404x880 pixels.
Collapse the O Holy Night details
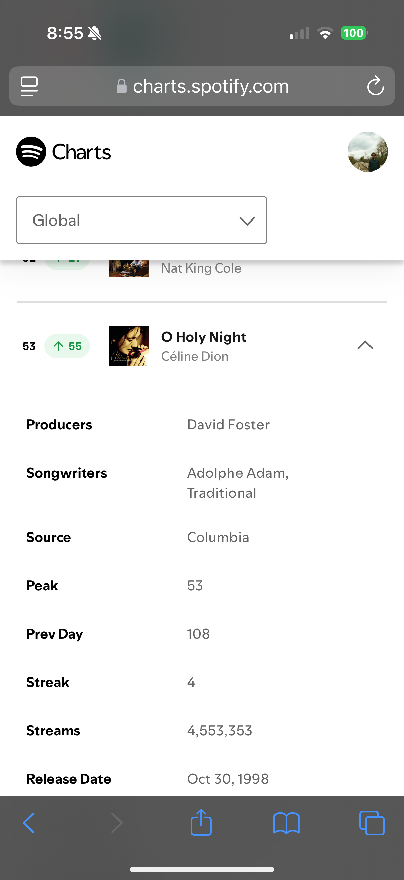[x=365, y=346]
